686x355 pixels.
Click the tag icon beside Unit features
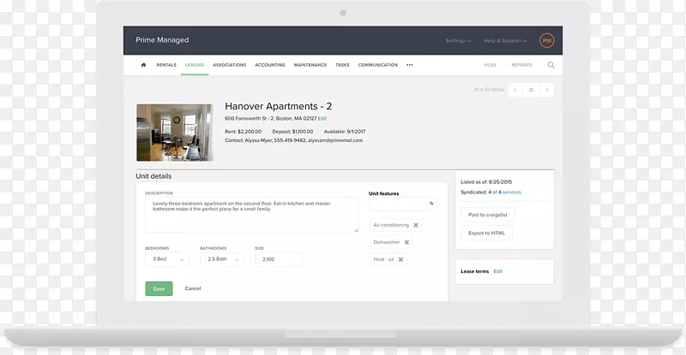tap(431, 204)
